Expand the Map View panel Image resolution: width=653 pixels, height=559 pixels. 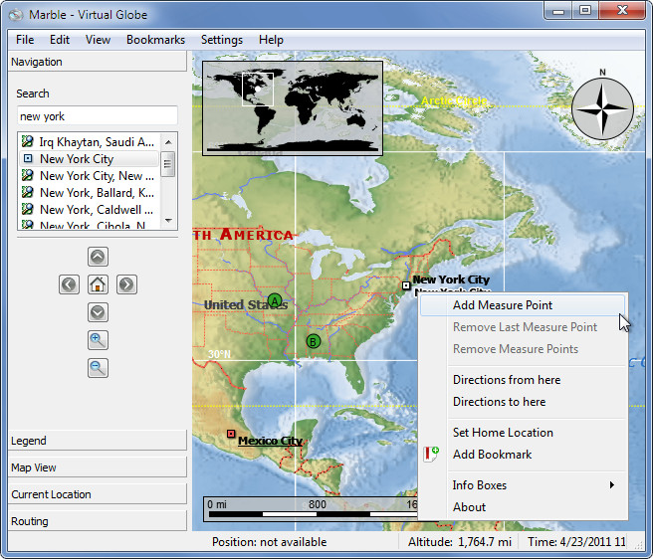point(97,467)
